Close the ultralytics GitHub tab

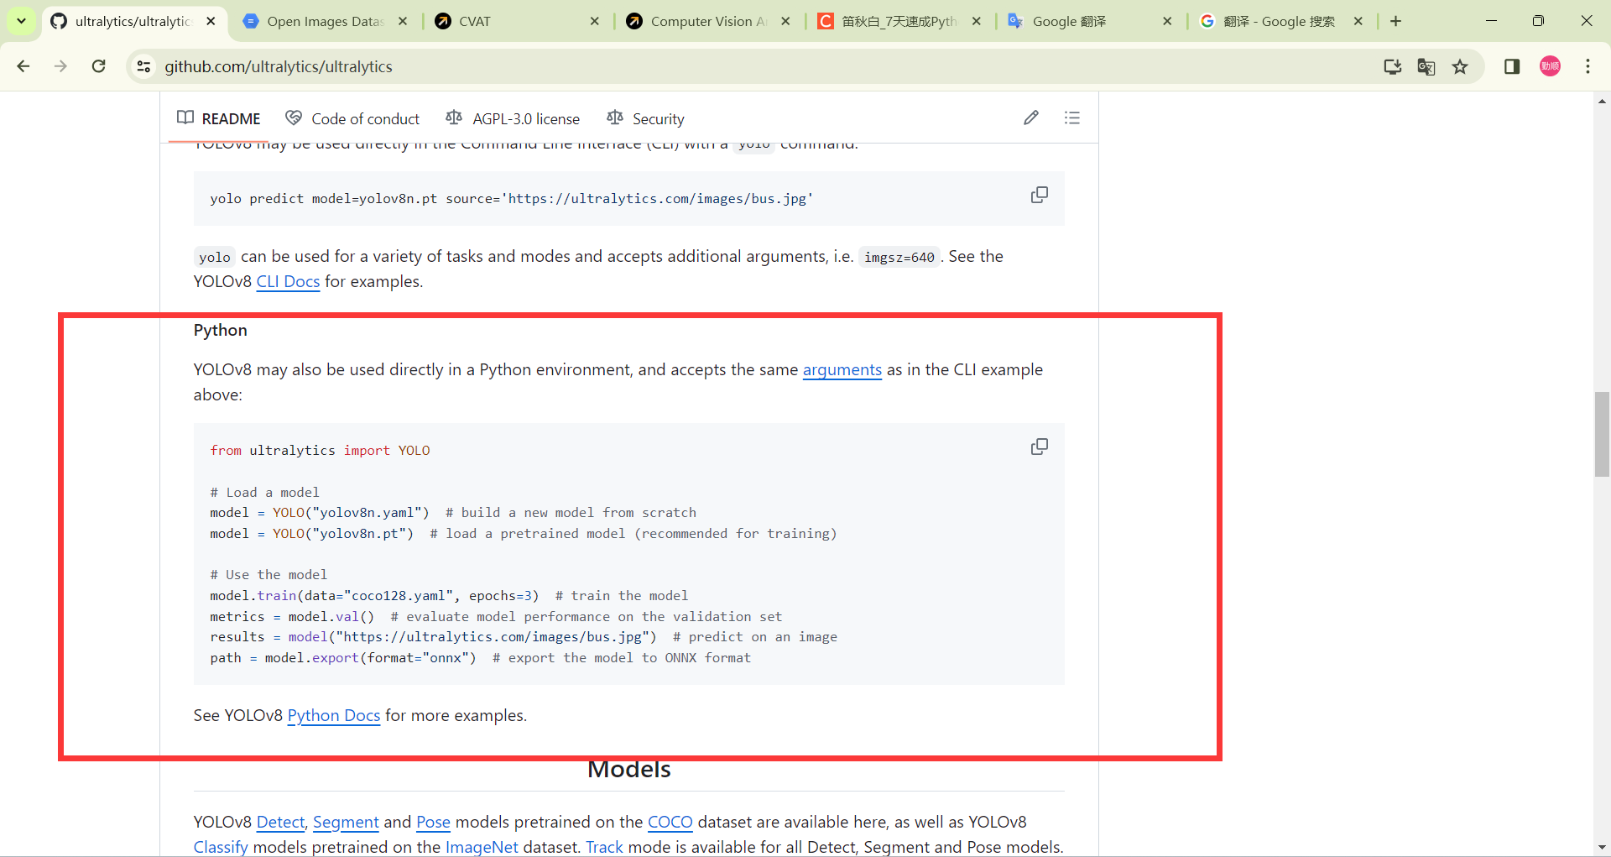[x=211, y=21]
